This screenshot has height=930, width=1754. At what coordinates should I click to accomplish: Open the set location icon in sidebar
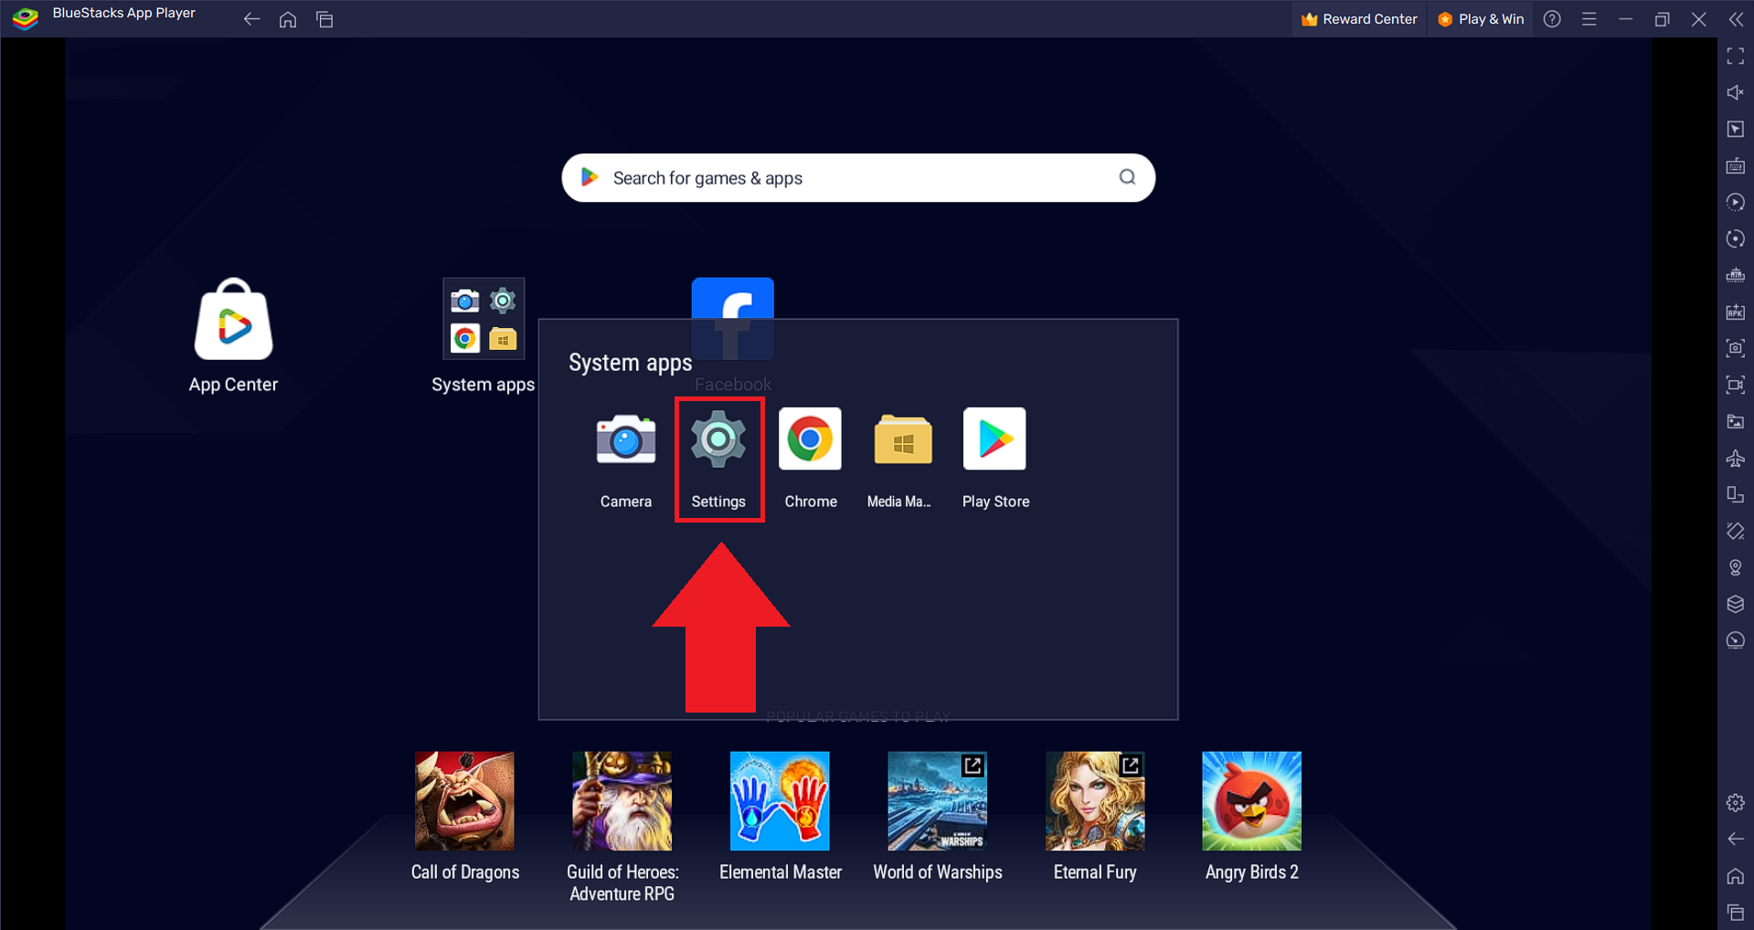[x=1736, y=567]
